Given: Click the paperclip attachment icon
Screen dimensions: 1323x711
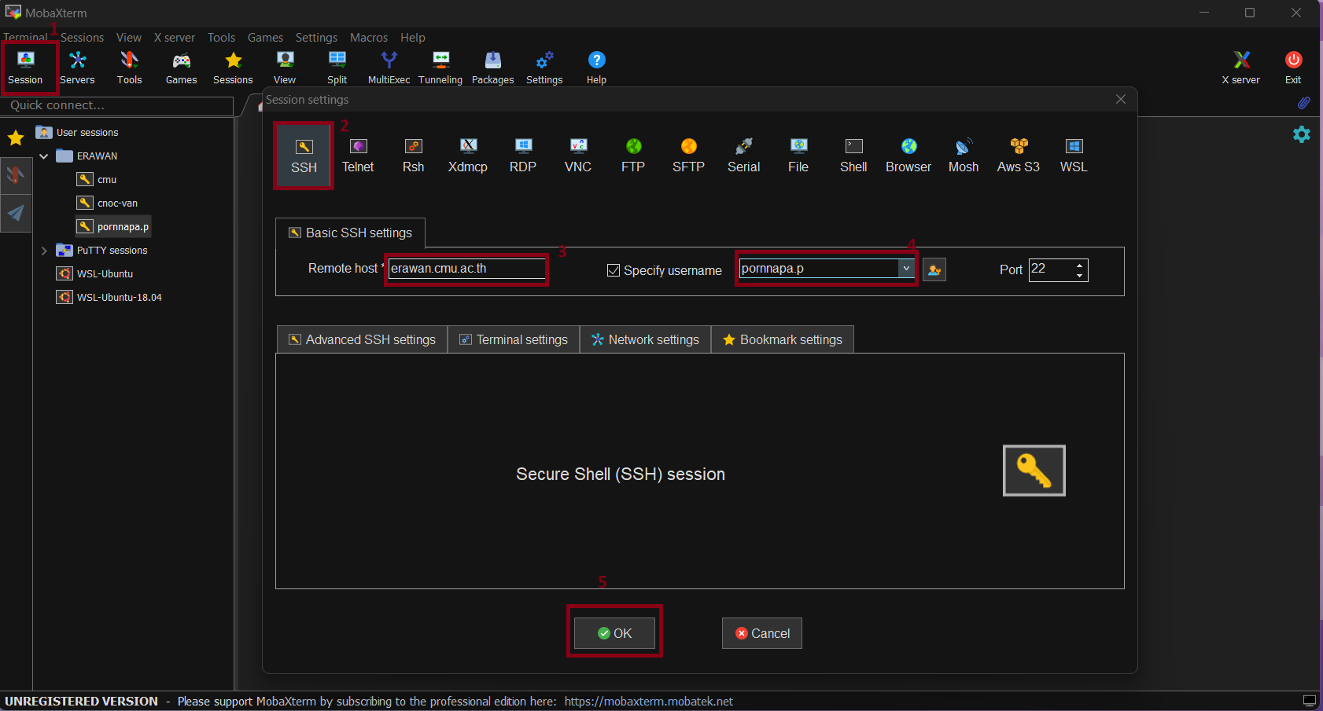Looking at the screenshot, I should 1303,103.
